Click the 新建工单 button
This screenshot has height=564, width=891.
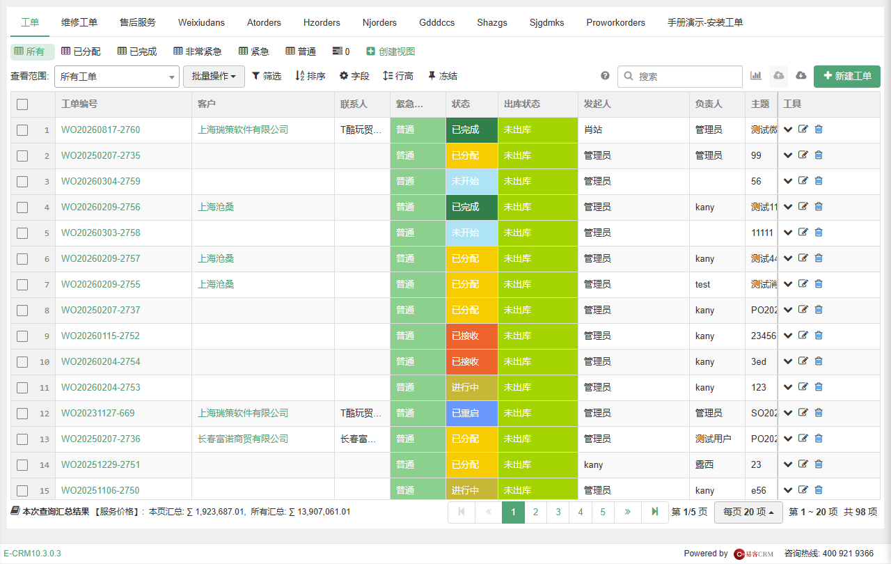coord(847,76)
